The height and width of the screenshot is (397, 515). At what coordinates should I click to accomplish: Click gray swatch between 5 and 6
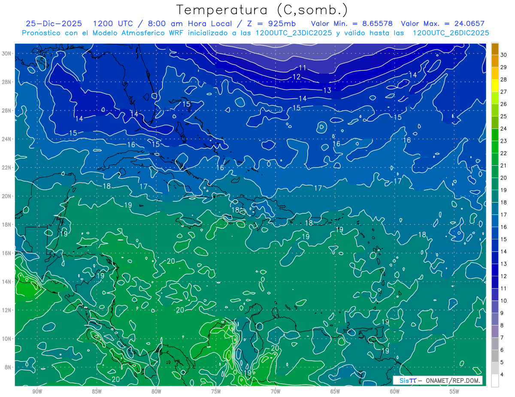pos(495,356)
